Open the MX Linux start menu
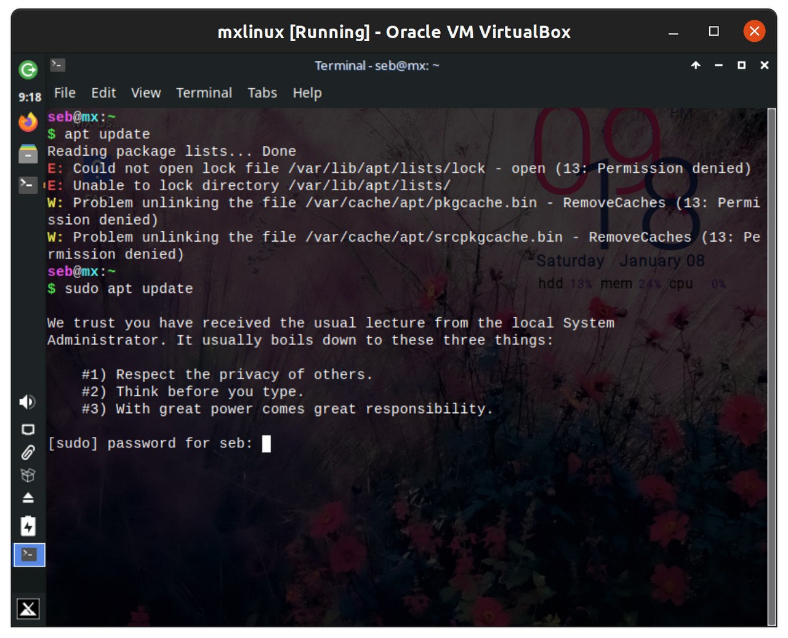788x638 pixels. [x=28, y=608]
